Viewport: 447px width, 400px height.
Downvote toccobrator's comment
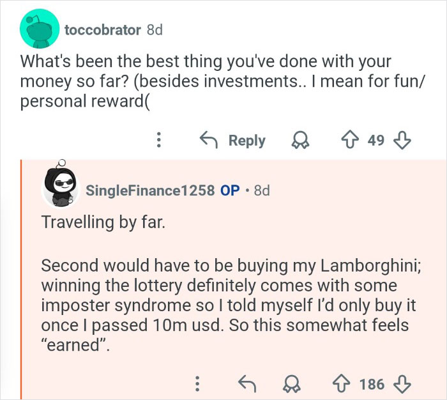pos(402,140)
